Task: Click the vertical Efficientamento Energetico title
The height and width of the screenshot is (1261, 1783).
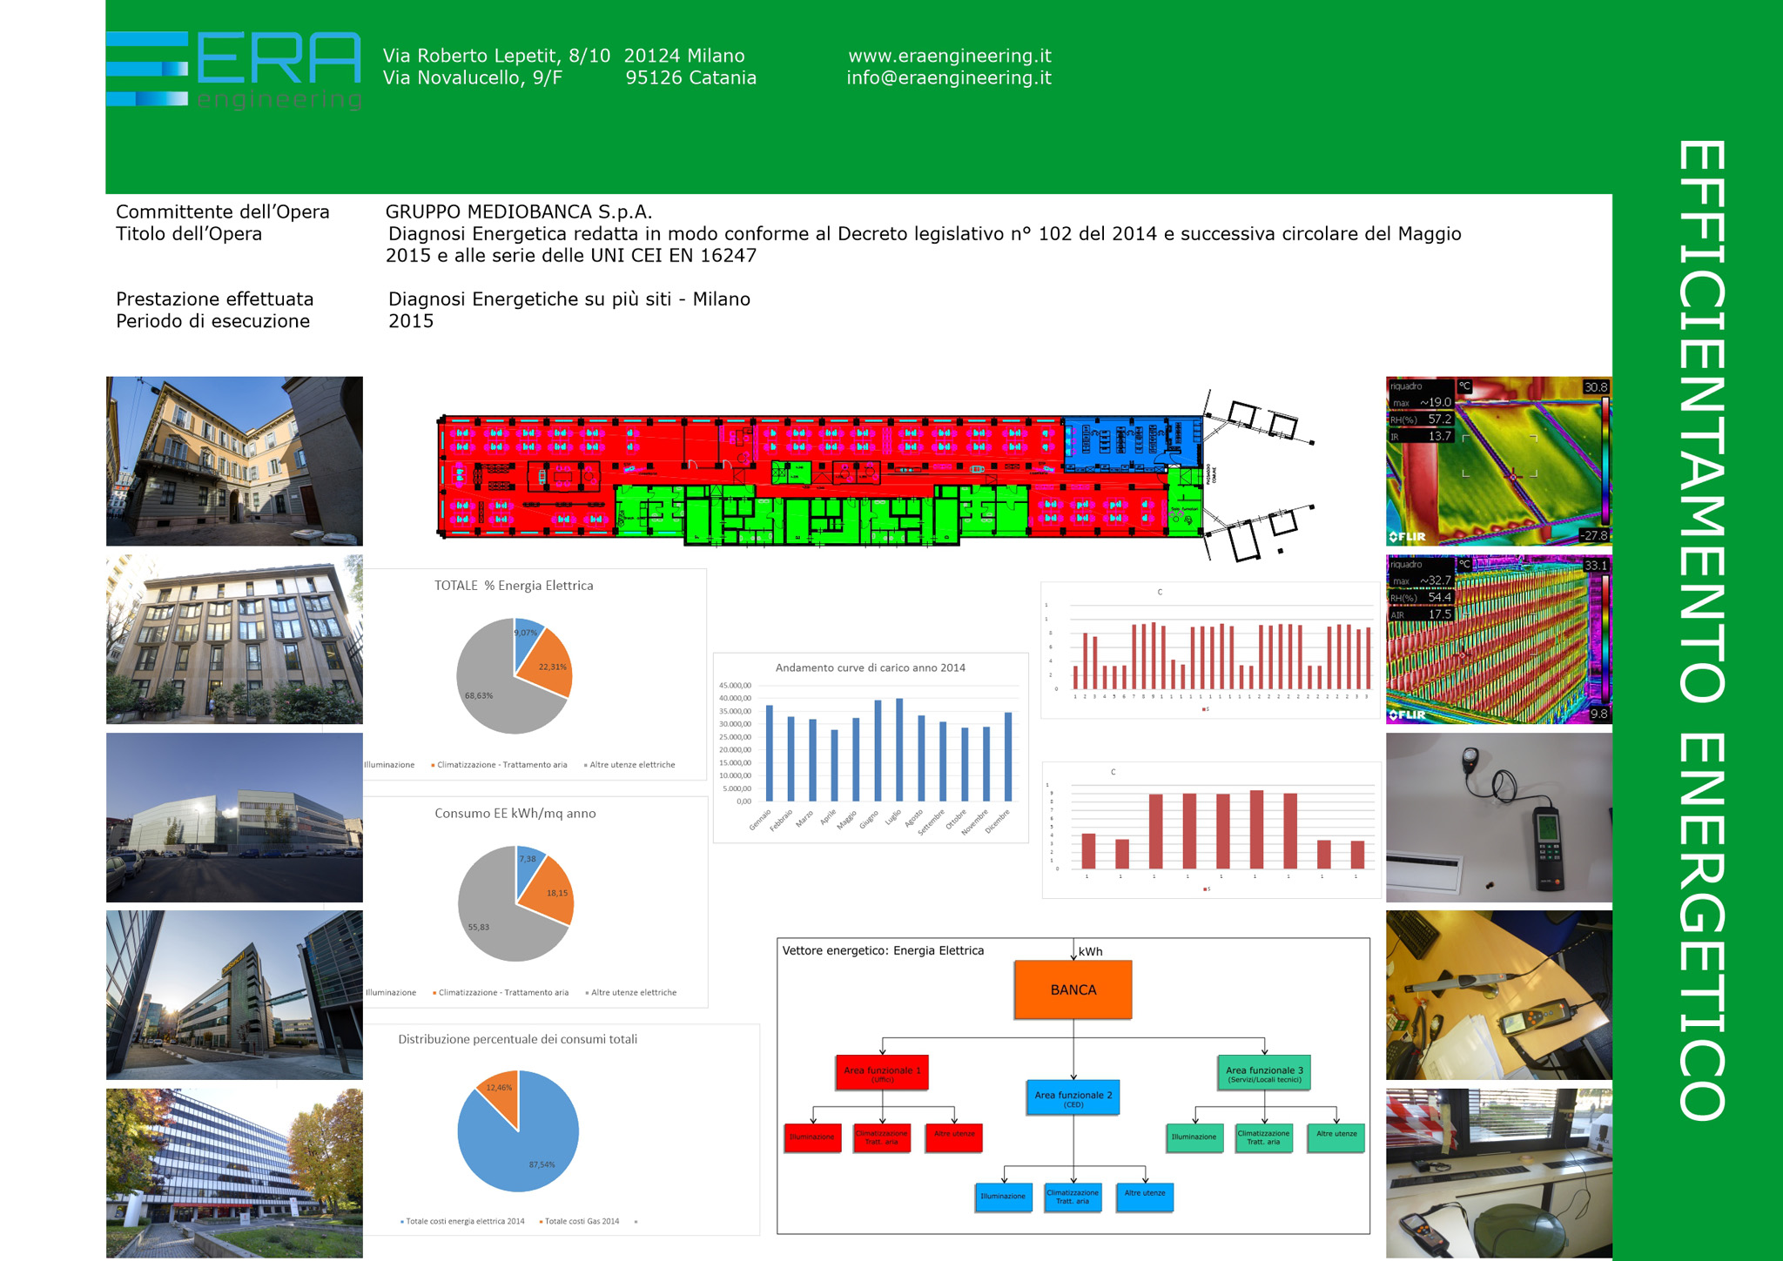Action: pyautogui.click(x=1700, y=630)
